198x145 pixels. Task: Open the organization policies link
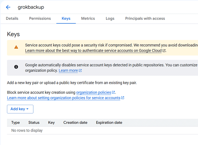click(94, 92)
